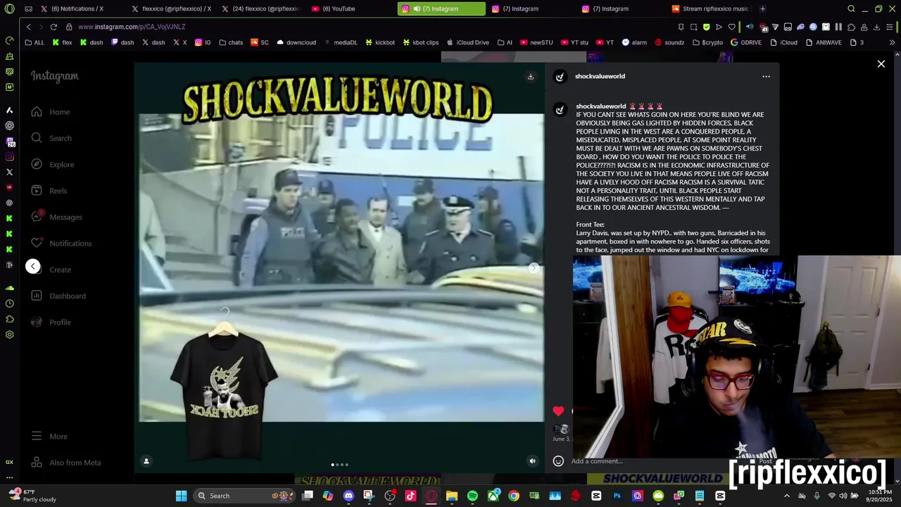Click shockvalueworld username in caption
This screenshot has width=901, height=507.
[x=600, y=106]
